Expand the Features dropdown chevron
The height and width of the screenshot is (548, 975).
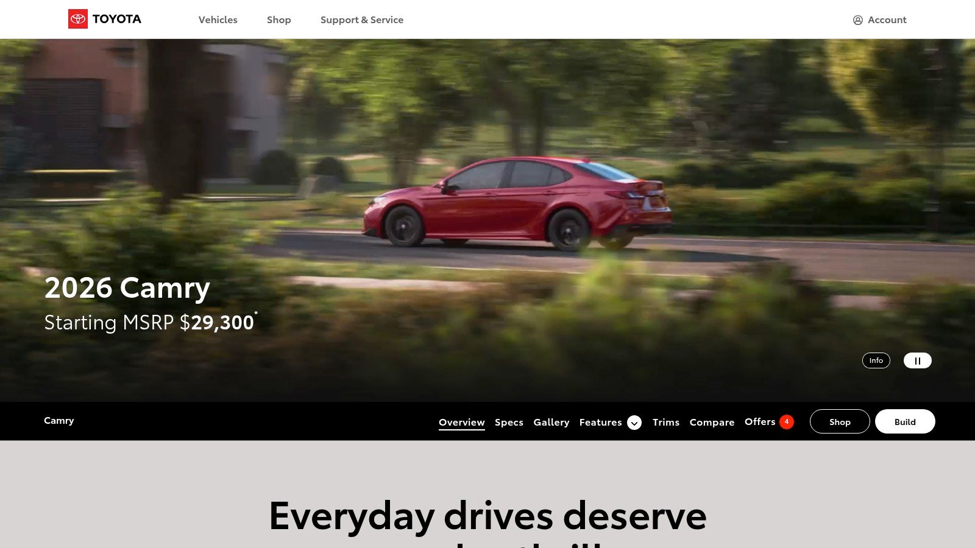(x=634, y=423)
